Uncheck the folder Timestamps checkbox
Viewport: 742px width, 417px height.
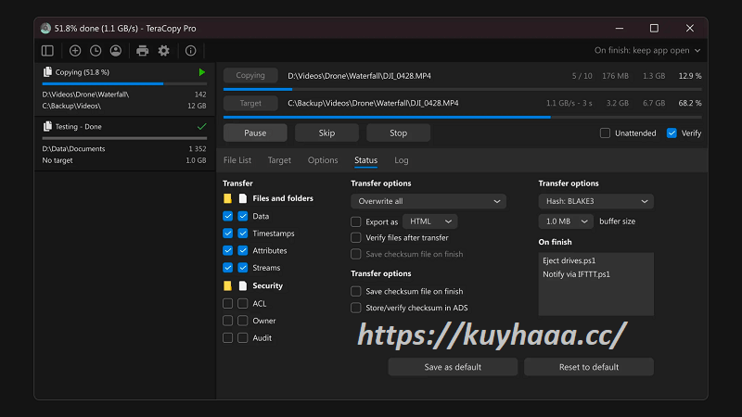(227, 234)
